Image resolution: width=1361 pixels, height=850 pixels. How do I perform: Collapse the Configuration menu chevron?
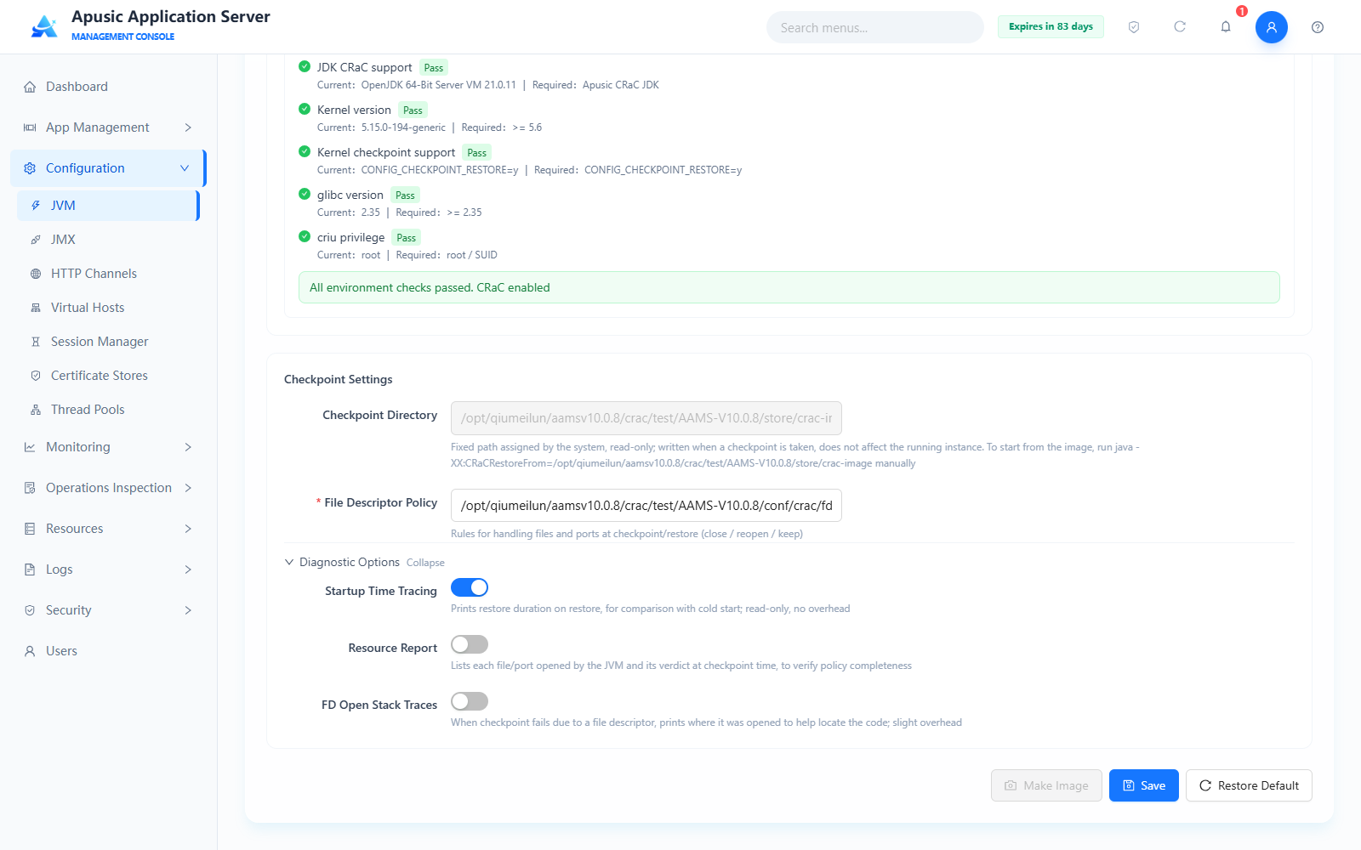185,168
